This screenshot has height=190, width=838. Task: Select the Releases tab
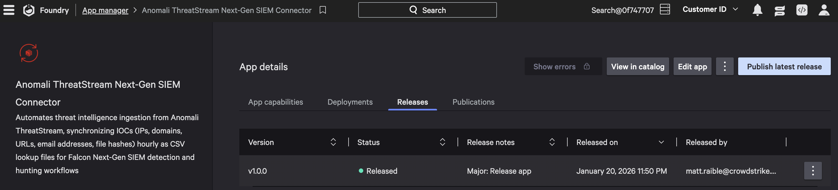[x=413, y=102]
